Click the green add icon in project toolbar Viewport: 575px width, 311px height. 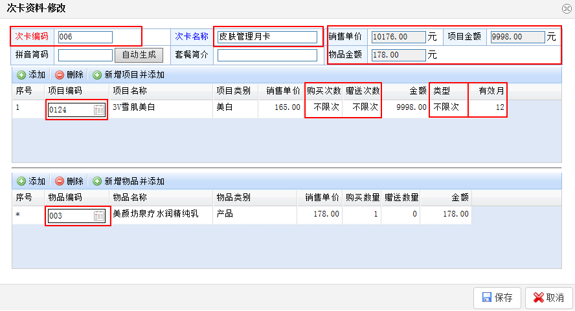(x=21, y=75)
